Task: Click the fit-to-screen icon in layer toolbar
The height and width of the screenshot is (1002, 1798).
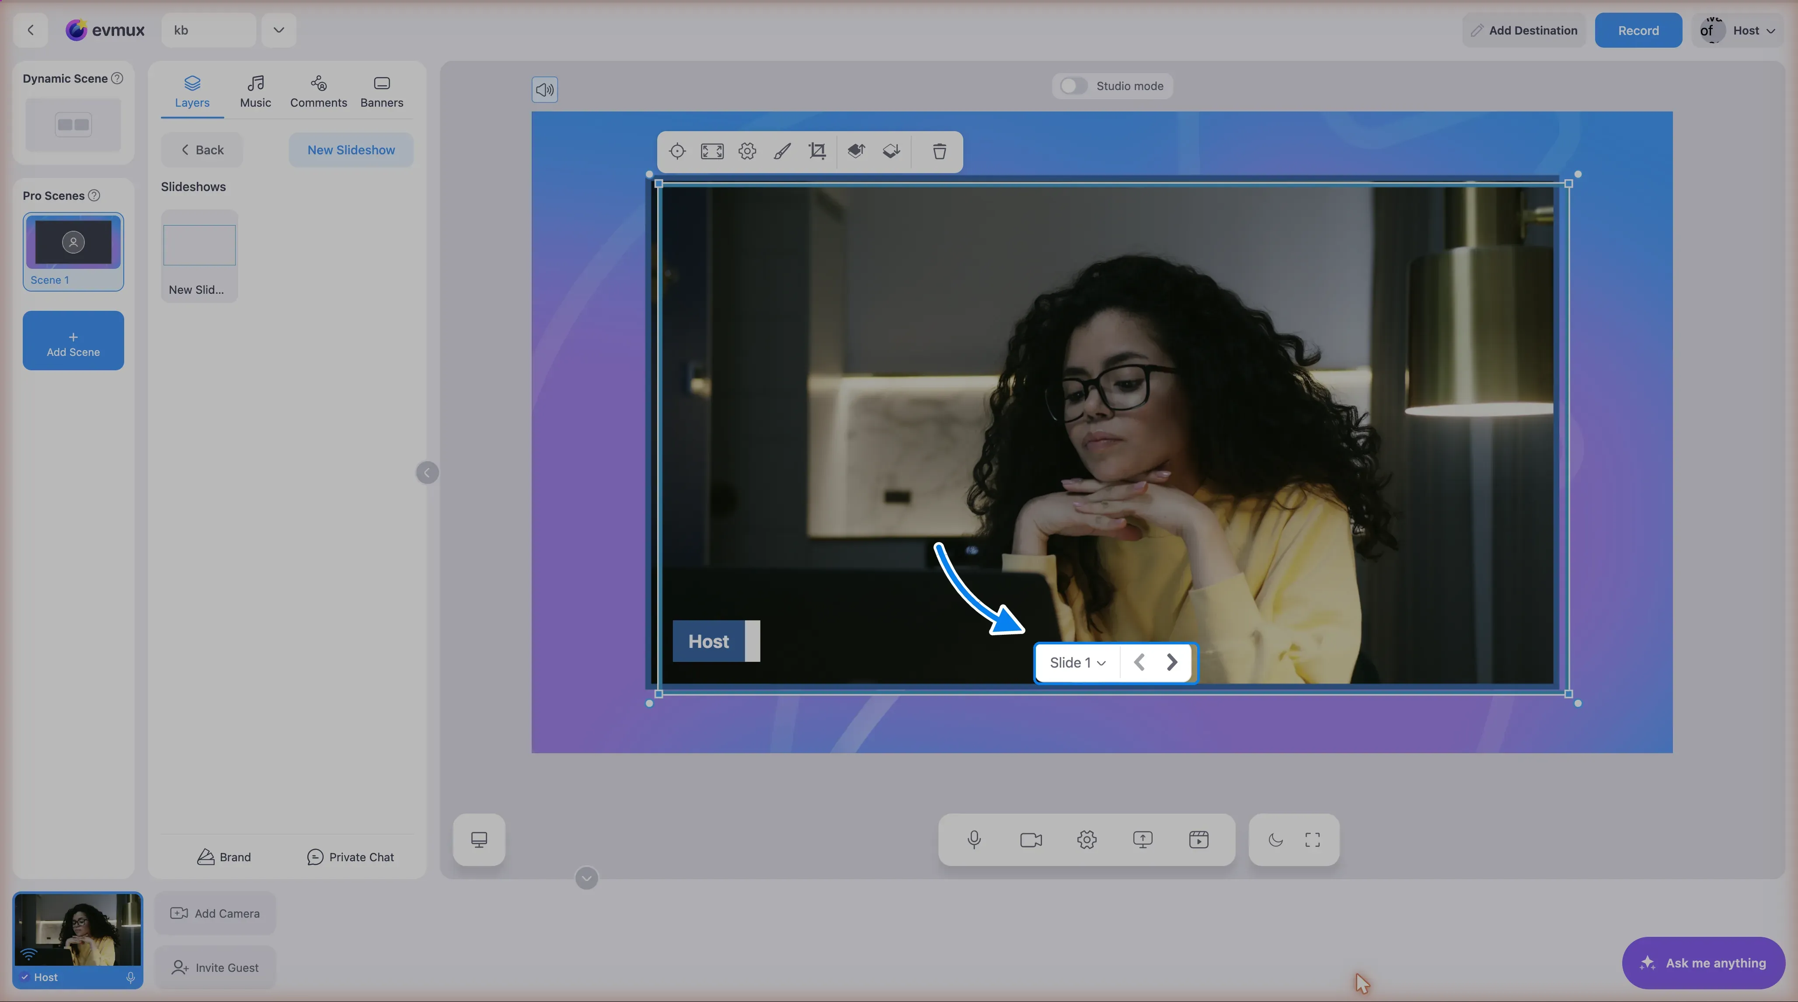Action: 712,151
